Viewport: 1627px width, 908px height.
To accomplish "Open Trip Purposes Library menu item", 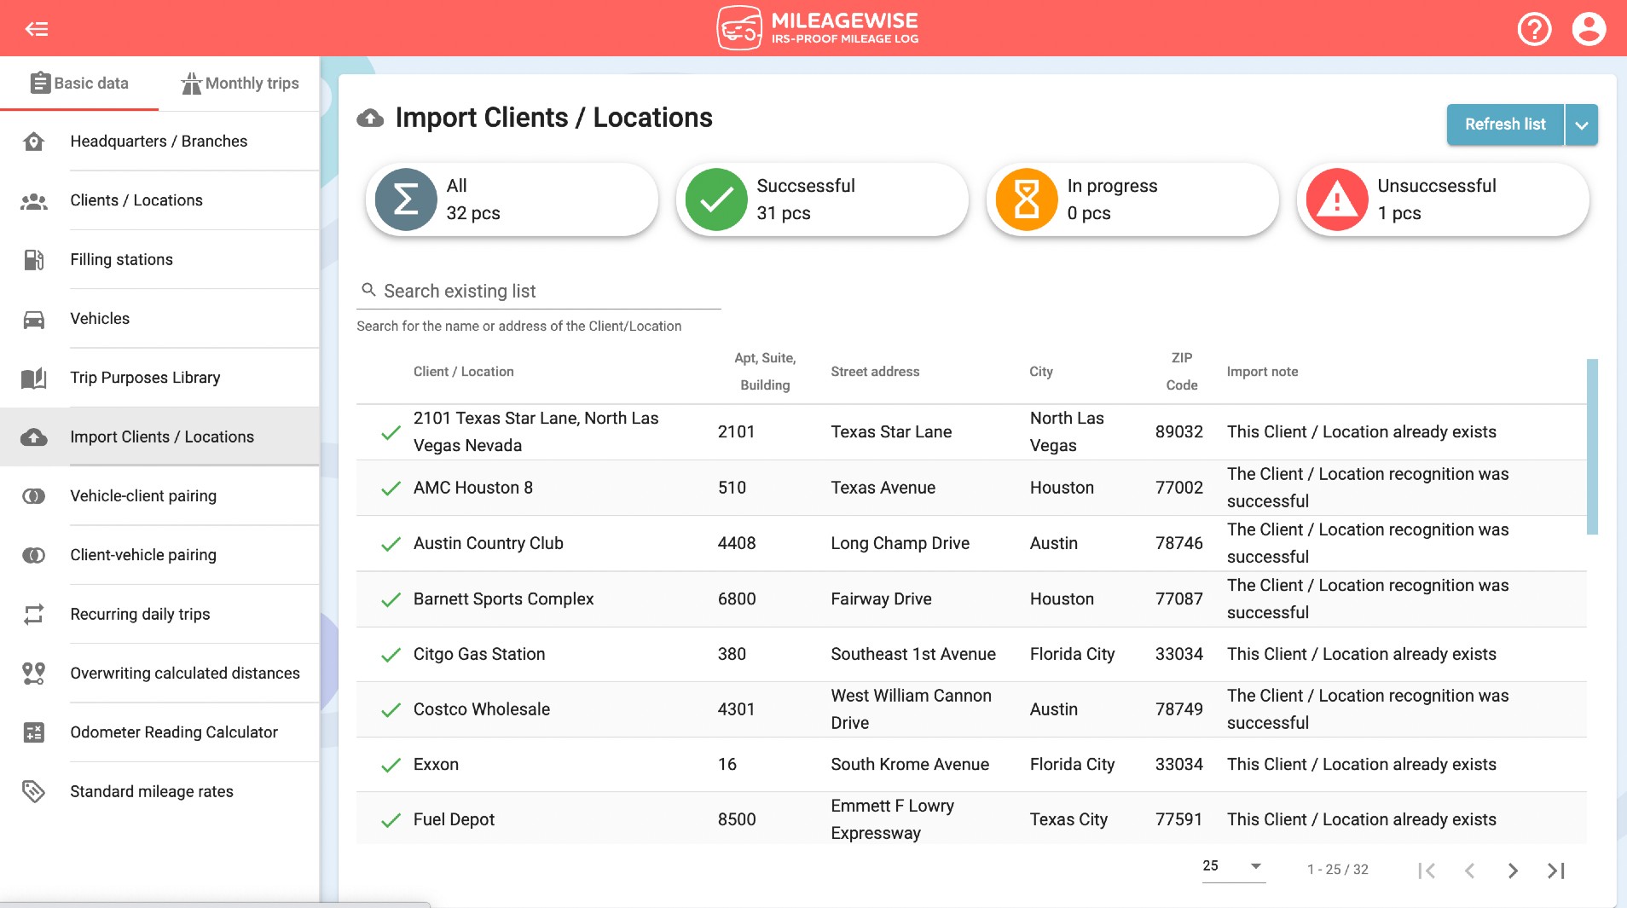I will coord(159,378).
